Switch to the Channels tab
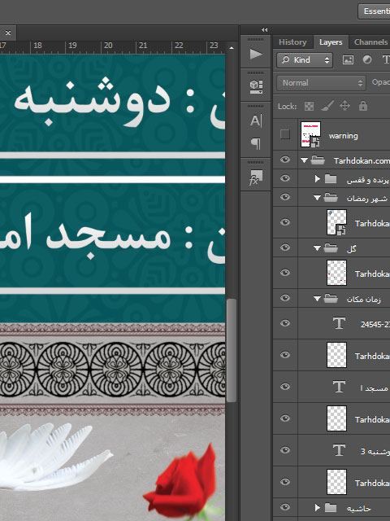 tap(370, 42)
